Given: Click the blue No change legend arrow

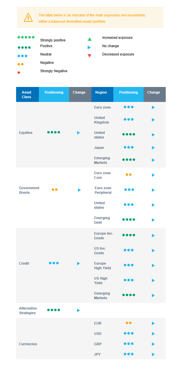Looking at the screenshot, I should coord(89,48).
